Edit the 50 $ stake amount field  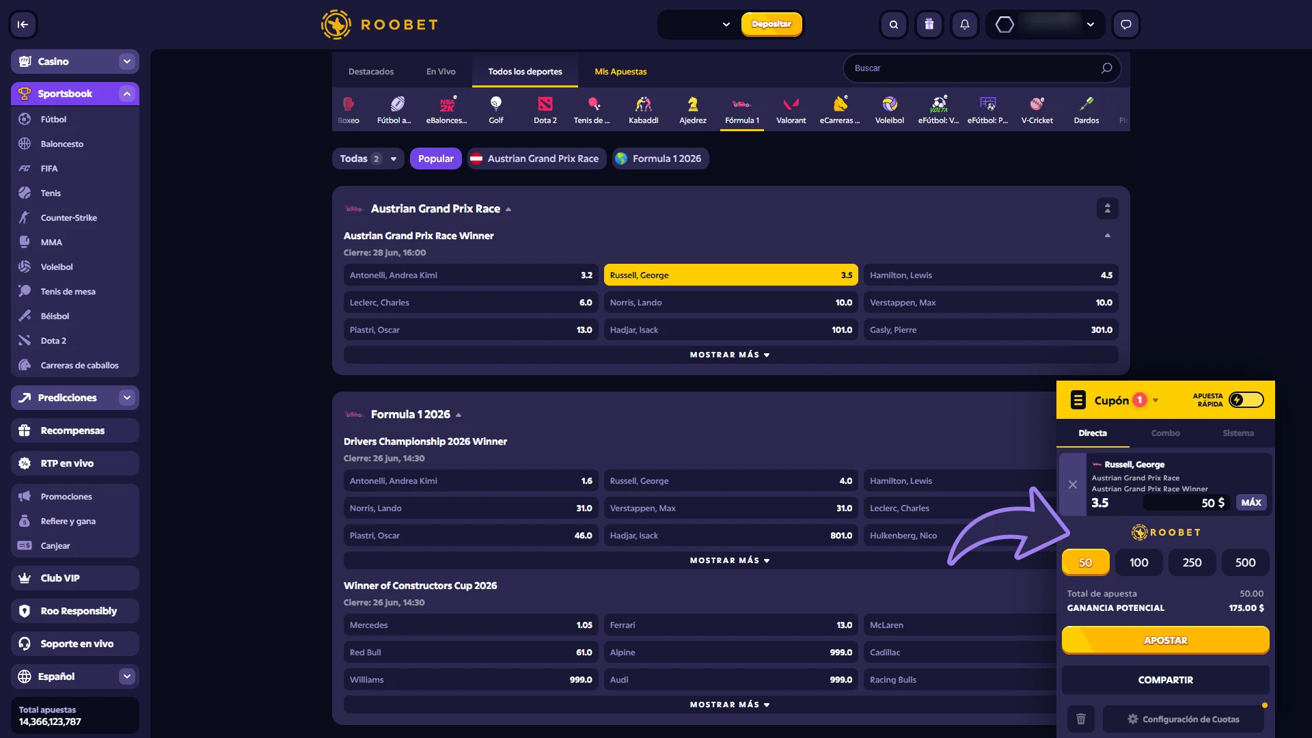point(1186,503)
